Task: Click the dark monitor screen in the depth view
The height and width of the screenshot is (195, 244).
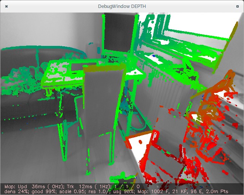Action: coord(118,32)
